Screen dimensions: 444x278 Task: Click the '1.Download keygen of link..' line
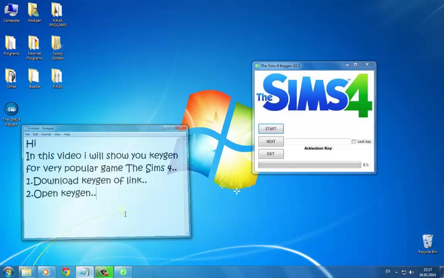[87, 180]
